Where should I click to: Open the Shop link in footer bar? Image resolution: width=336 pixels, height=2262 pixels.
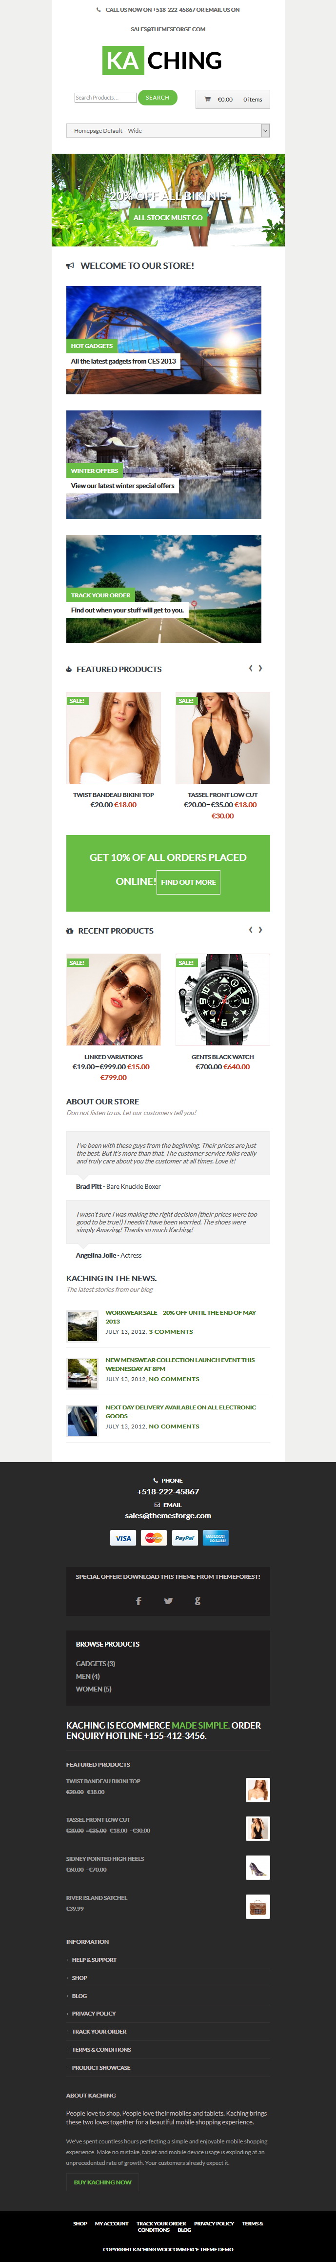(80, 2223)
